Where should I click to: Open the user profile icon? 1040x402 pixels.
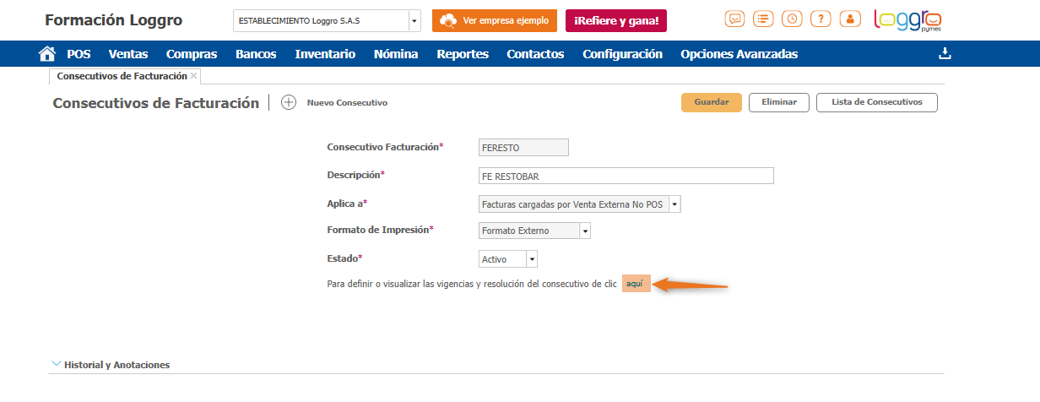849,19
